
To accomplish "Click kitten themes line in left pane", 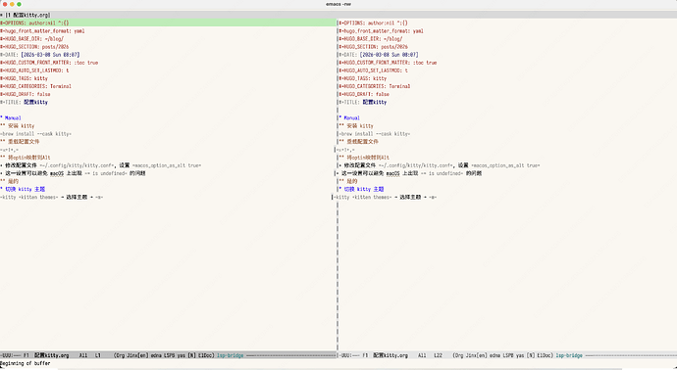I will [x=52, y=198].
